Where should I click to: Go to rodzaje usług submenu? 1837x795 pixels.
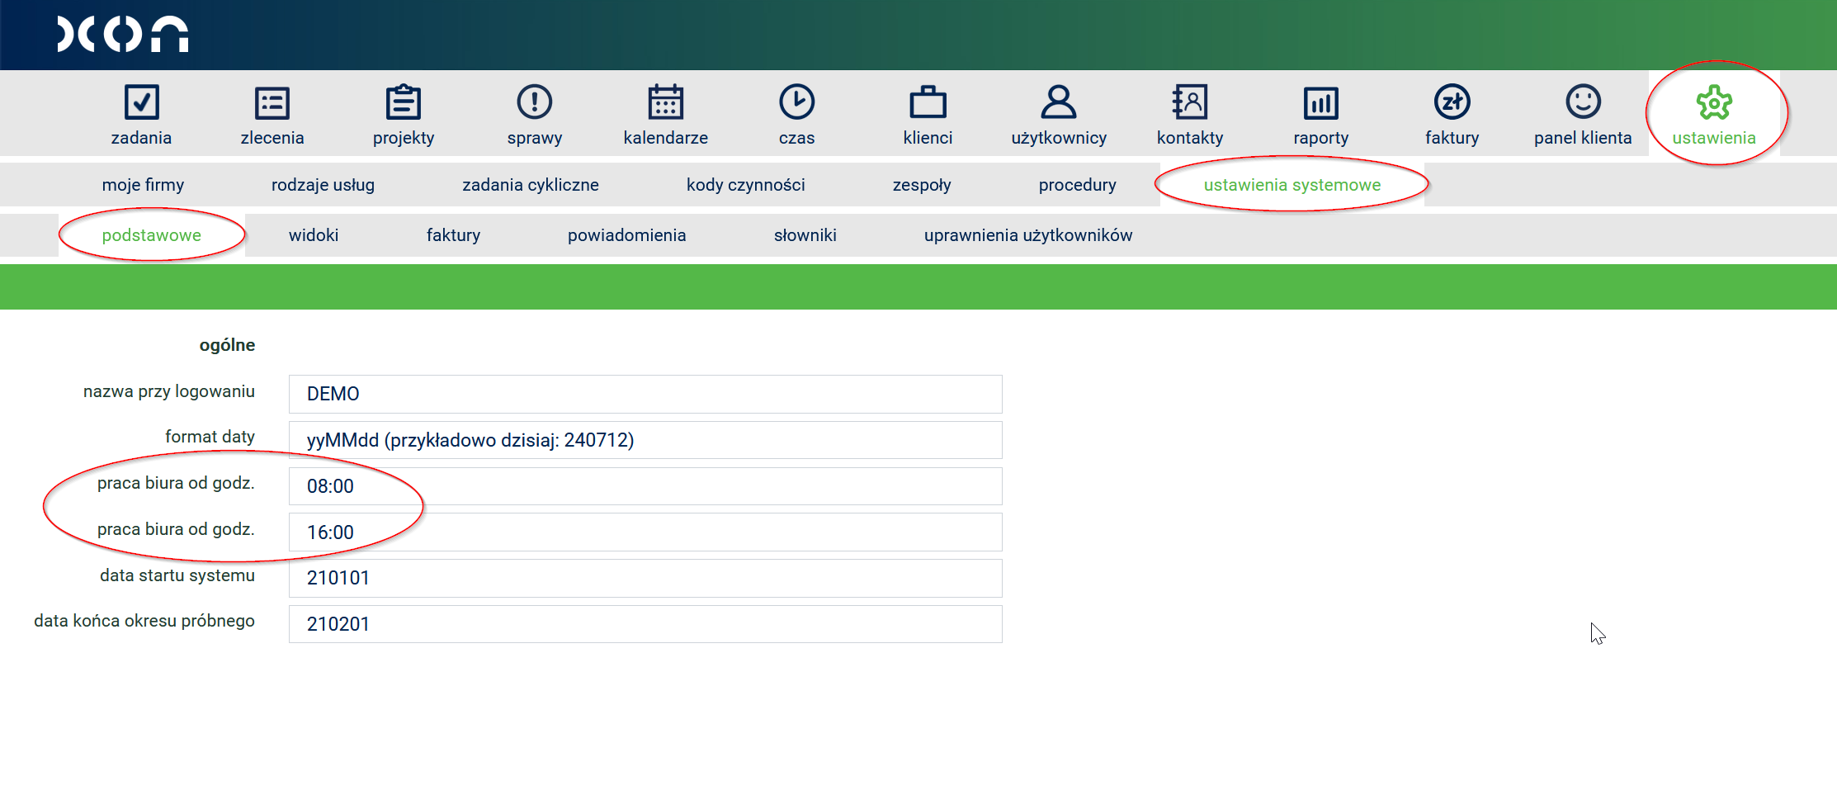(x=323, y=185)
